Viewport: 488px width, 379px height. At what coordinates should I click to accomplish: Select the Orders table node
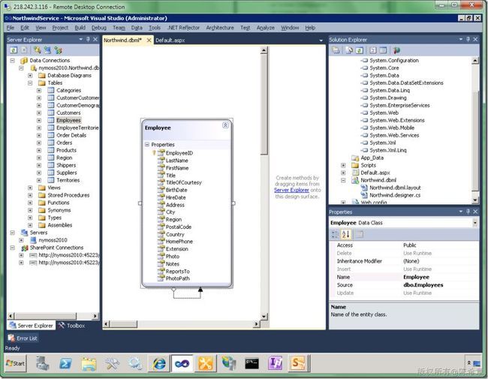65,143
